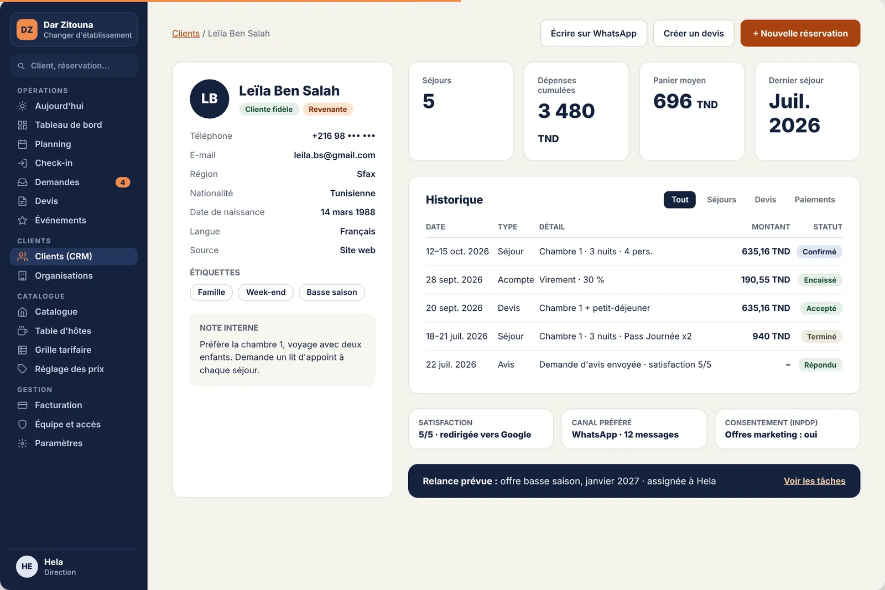The image size is (885, 590).
Task: Click the Revenante badge
Action: click(327, 109)
